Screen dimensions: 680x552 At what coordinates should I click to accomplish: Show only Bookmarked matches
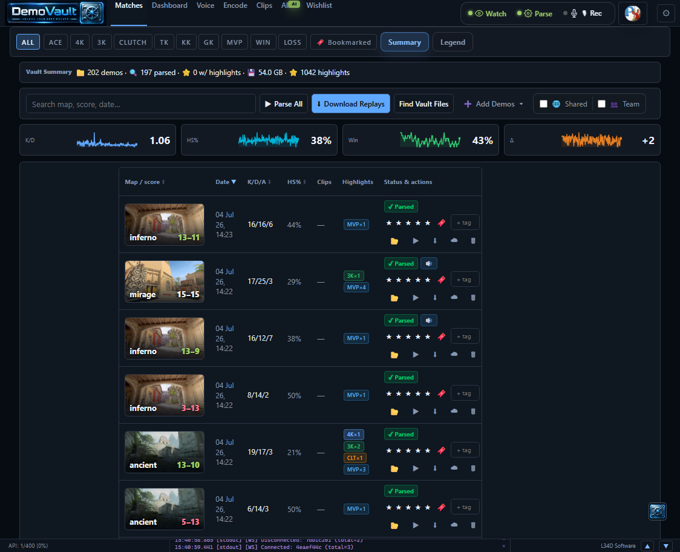point(344,42)
